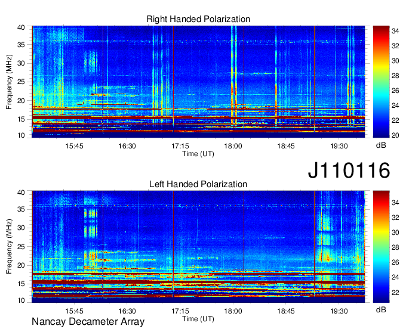Click 18:00 time tick of Left Handed plot
Screen dimensions: 406x329
233,311
